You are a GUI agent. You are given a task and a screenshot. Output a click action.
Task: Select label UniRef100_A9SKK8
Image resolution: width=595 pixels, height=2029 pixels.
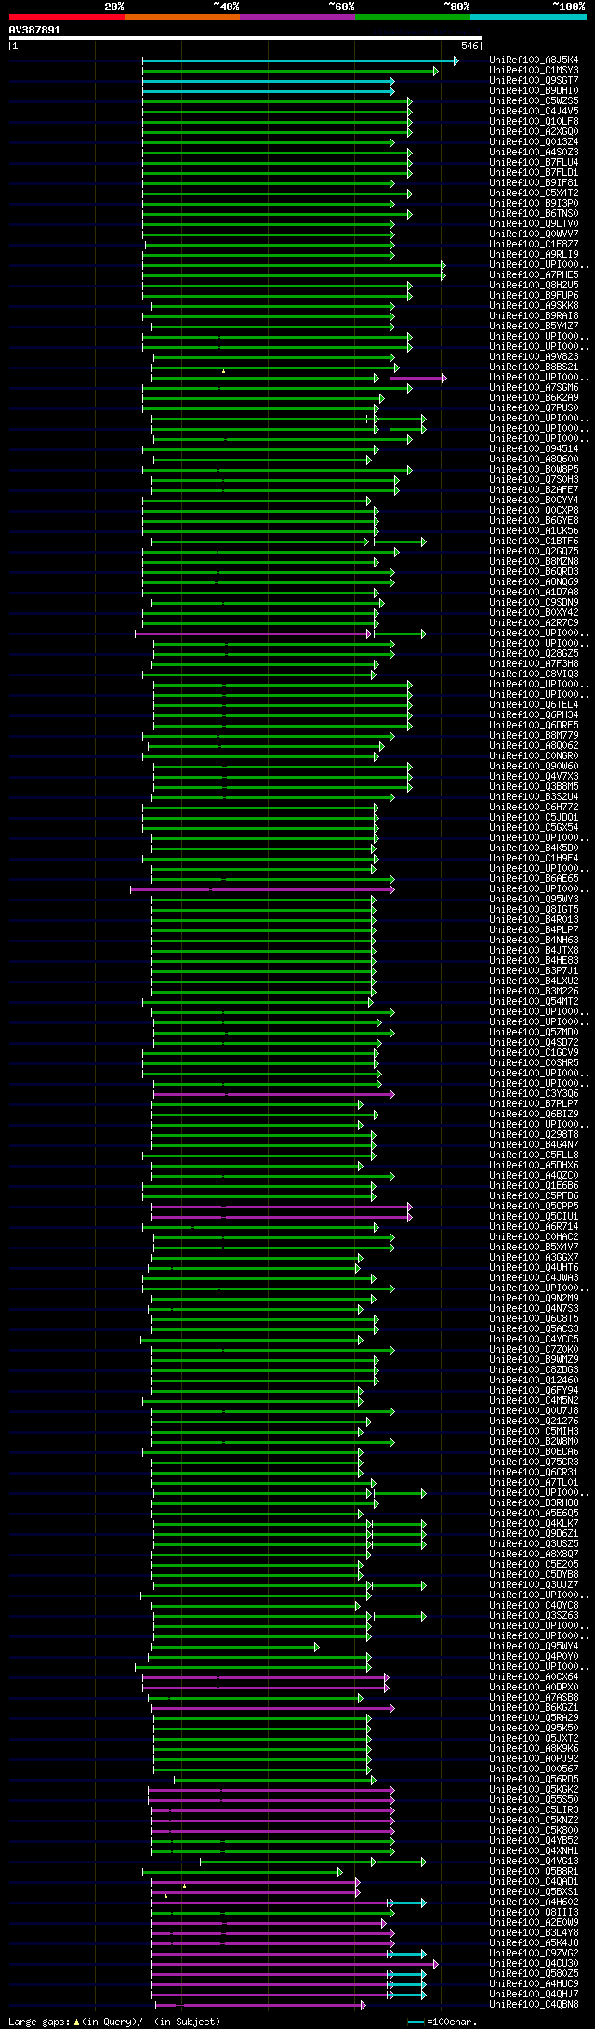point(534,306)
